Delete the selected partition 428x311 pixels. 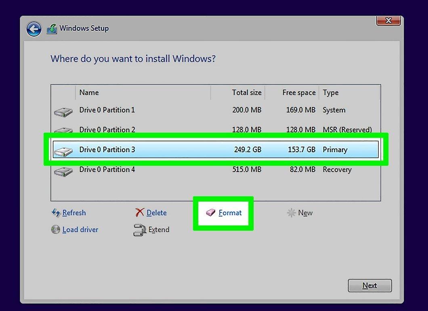coord(156,213)
